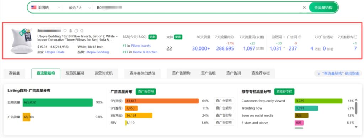This screenshot has height=138, width=364.
Task: Click the 1,031 organic keywords value
Action: (x=275, y=49)
